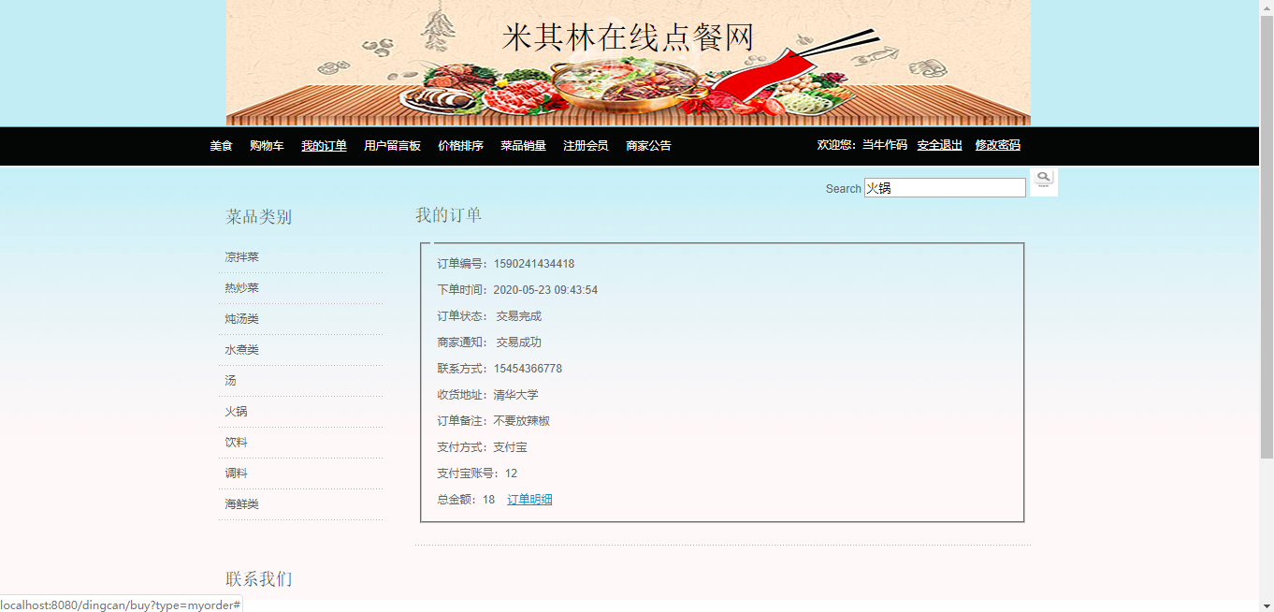This screenshot has width=1274, height=612.
Task: Open the 炖汤类 category
Action: click(x=241, y=319)
